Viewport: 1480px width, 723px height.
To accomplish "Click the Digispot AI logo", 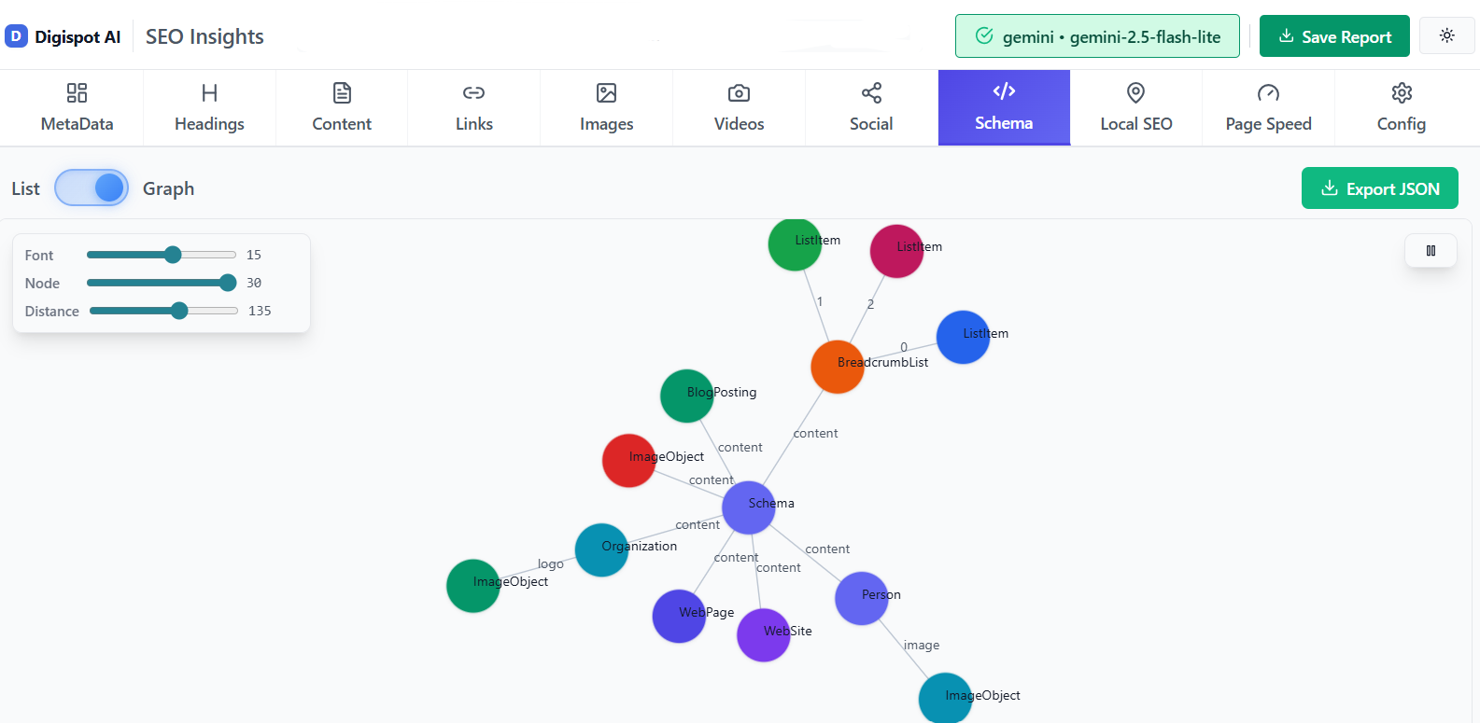I will (63, 35).
